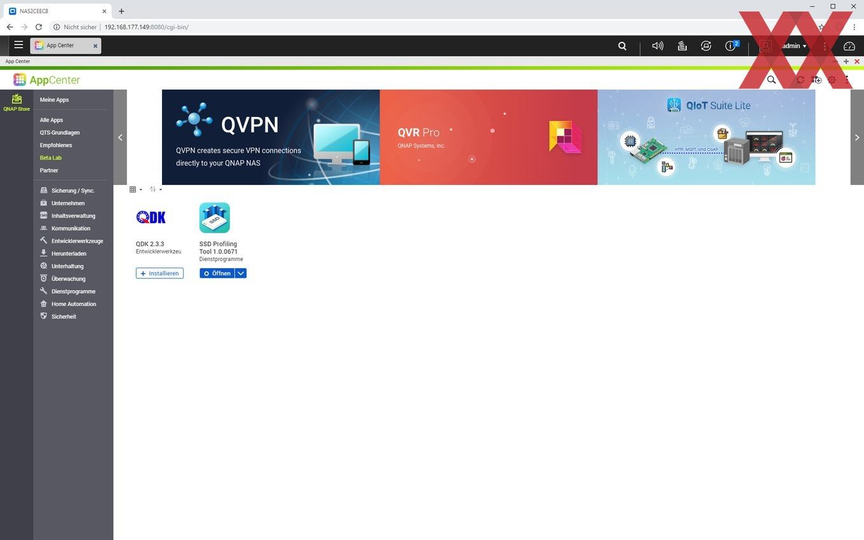Open the QIoT Suite Lite banner
This screenshot has width=864, height=540.
click(706, 137)
